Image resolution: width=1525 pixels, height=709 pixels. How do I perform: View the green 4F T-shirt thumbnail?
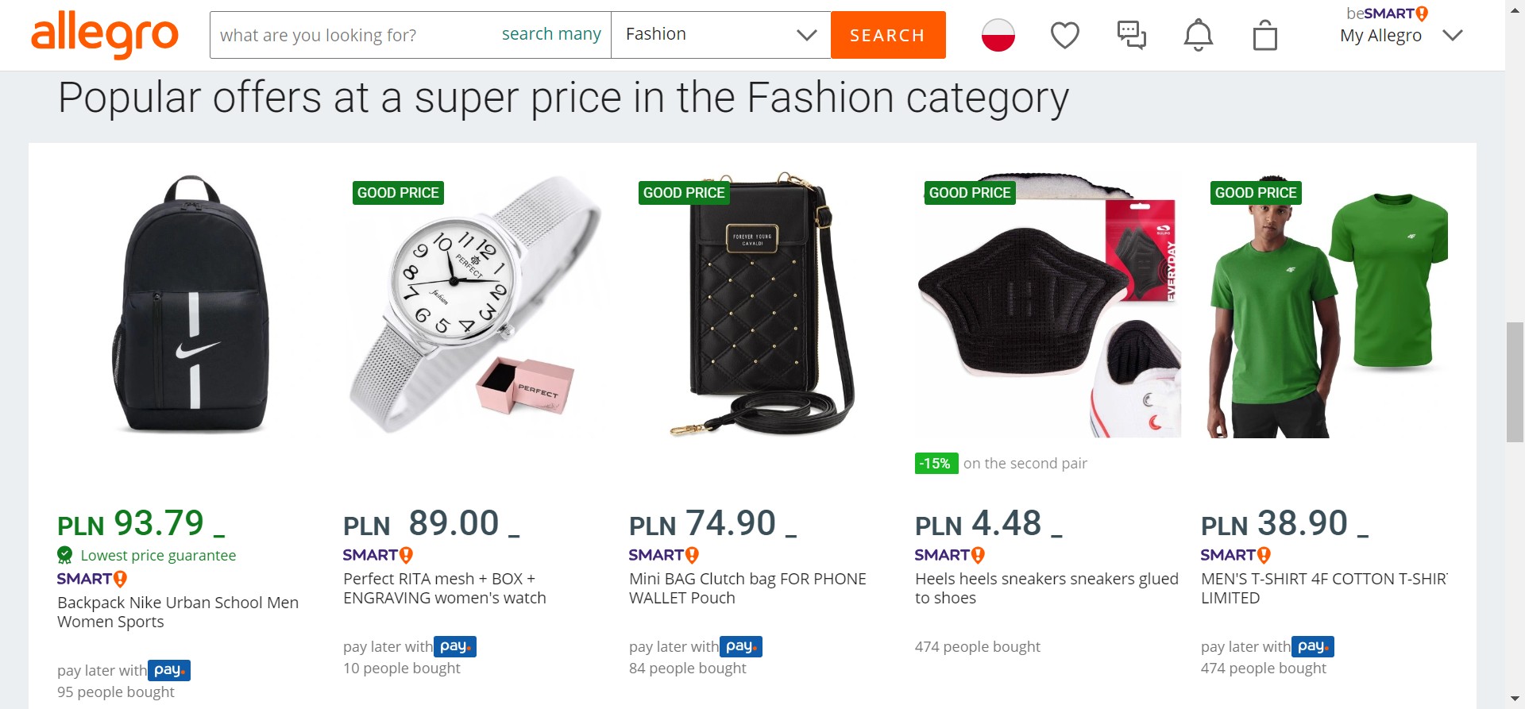1326,306
